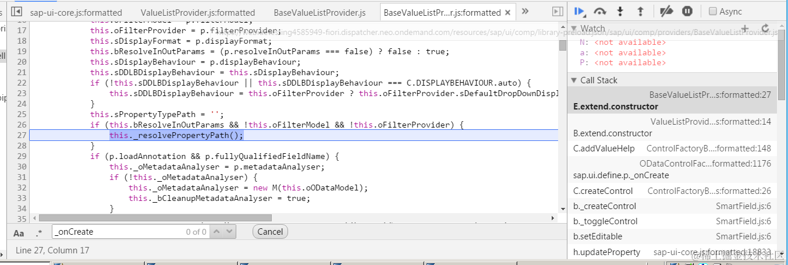Select B.extend.constructor call frame
The image size is (788, 265).
point(672,127)
